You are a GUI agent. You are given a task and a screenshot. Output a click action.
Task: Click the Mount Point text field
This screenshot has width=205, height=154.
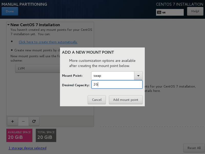click(x=113, y=76)
